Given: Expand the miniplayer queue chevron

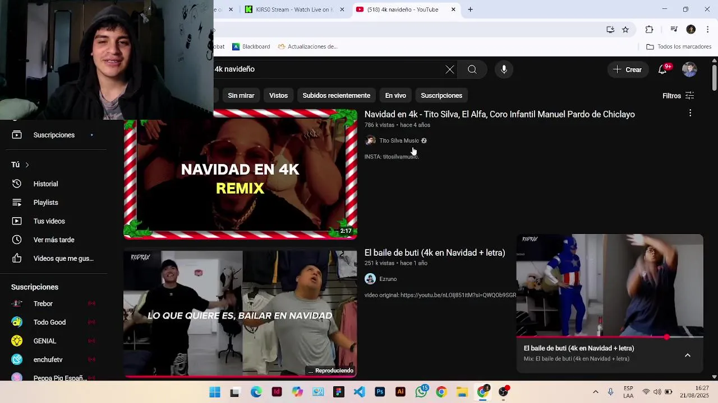Looking at the screenshot, I should tap(688, 355).
